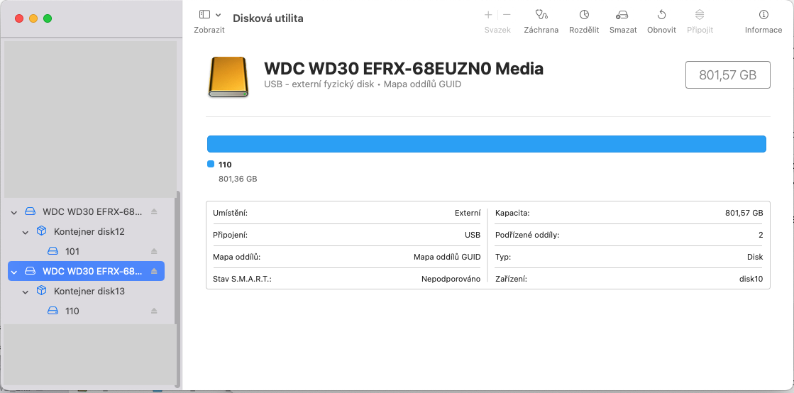Click the Externí location value
The width and height of the screenshot is (794, 393).
pos(468,214)
